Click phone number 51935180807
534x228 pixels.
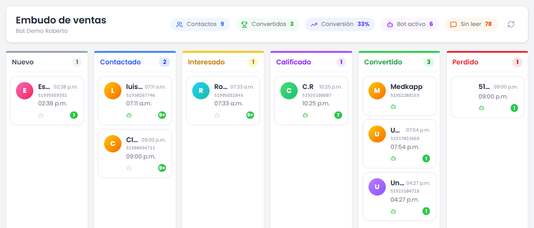click(317, 95)
